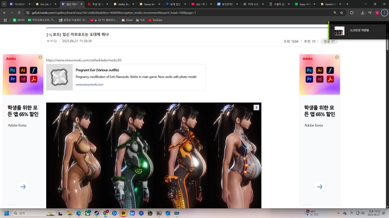Click the arrow button on left Adobe ad
Screen dimensions: 389x218
[x=23, y=187]
